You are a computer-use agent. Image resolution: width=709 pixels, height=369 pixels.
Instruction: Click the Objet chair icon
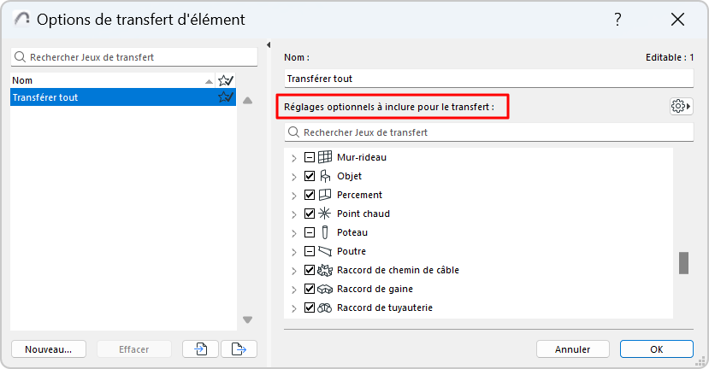(x=325, y=176)
